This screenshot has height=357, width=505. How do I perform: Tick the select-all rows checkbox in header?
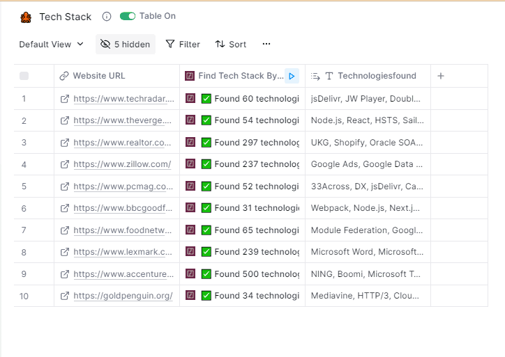[24, 76]
